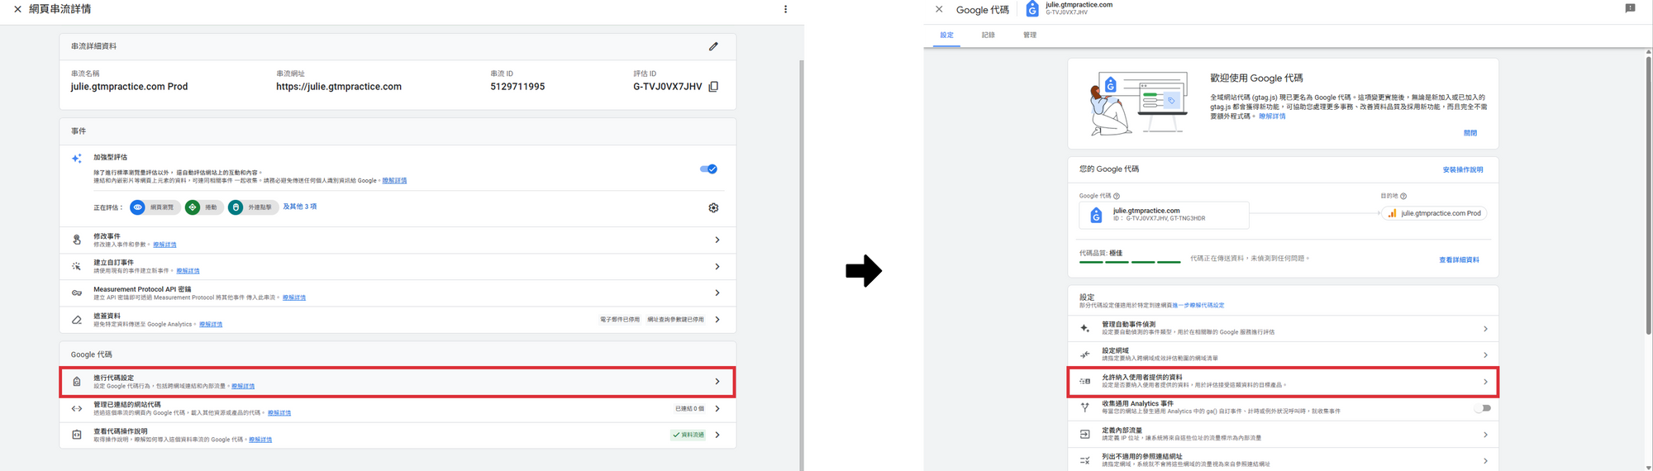Click the pencil edit icon for stream details
This screenshot has width=1653, height=471.
[713, 46]
